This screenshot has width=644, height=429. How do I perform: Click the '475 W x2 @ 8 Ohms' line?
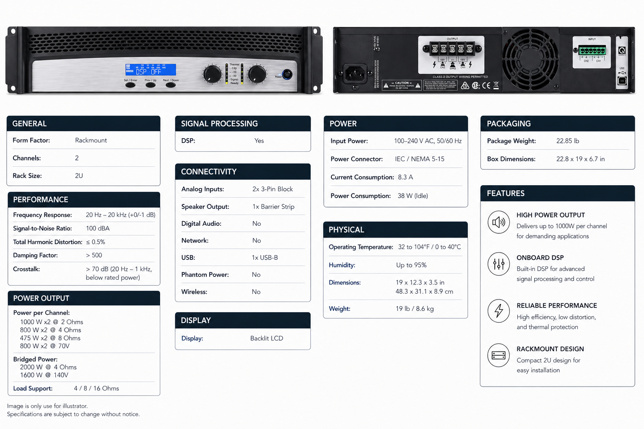(50, 338)
